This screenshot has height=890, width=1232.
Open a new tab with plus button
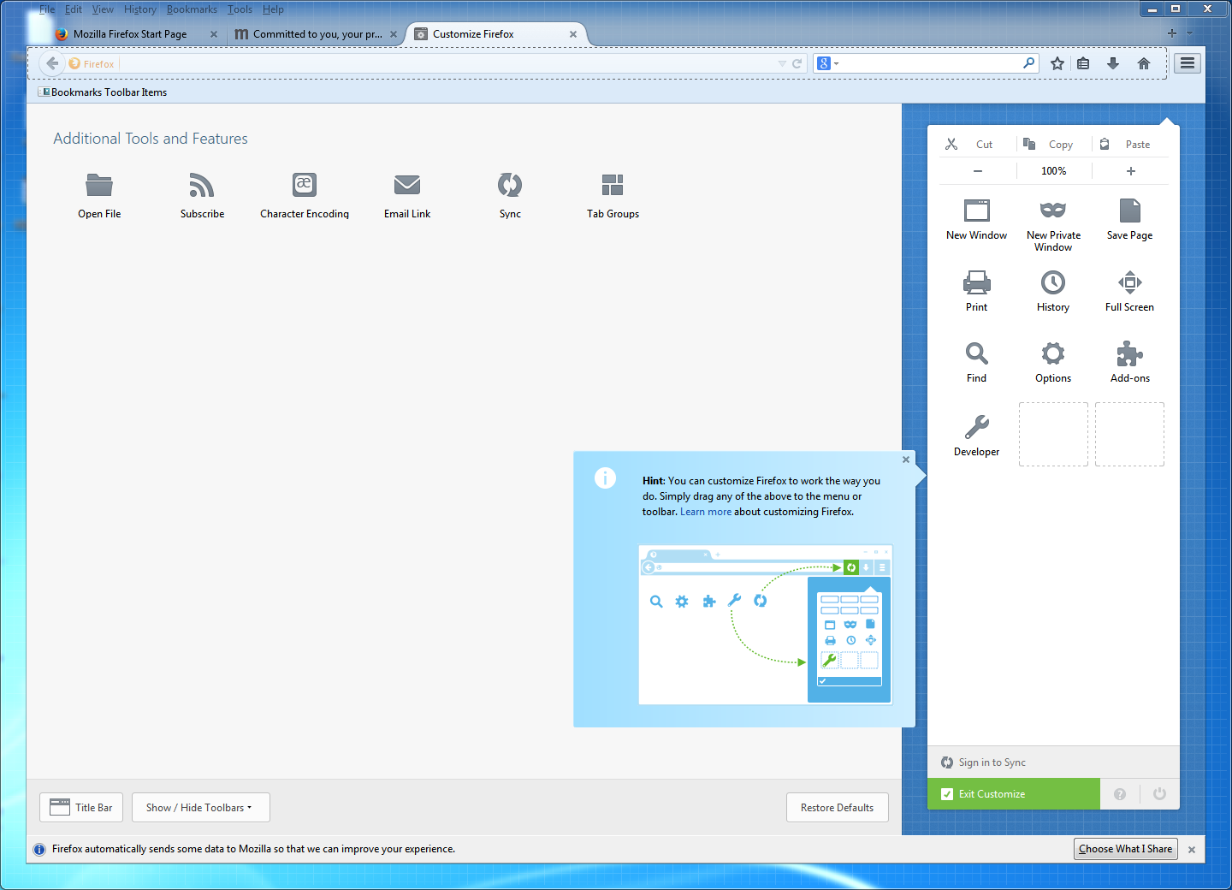tap(1172, 33)
